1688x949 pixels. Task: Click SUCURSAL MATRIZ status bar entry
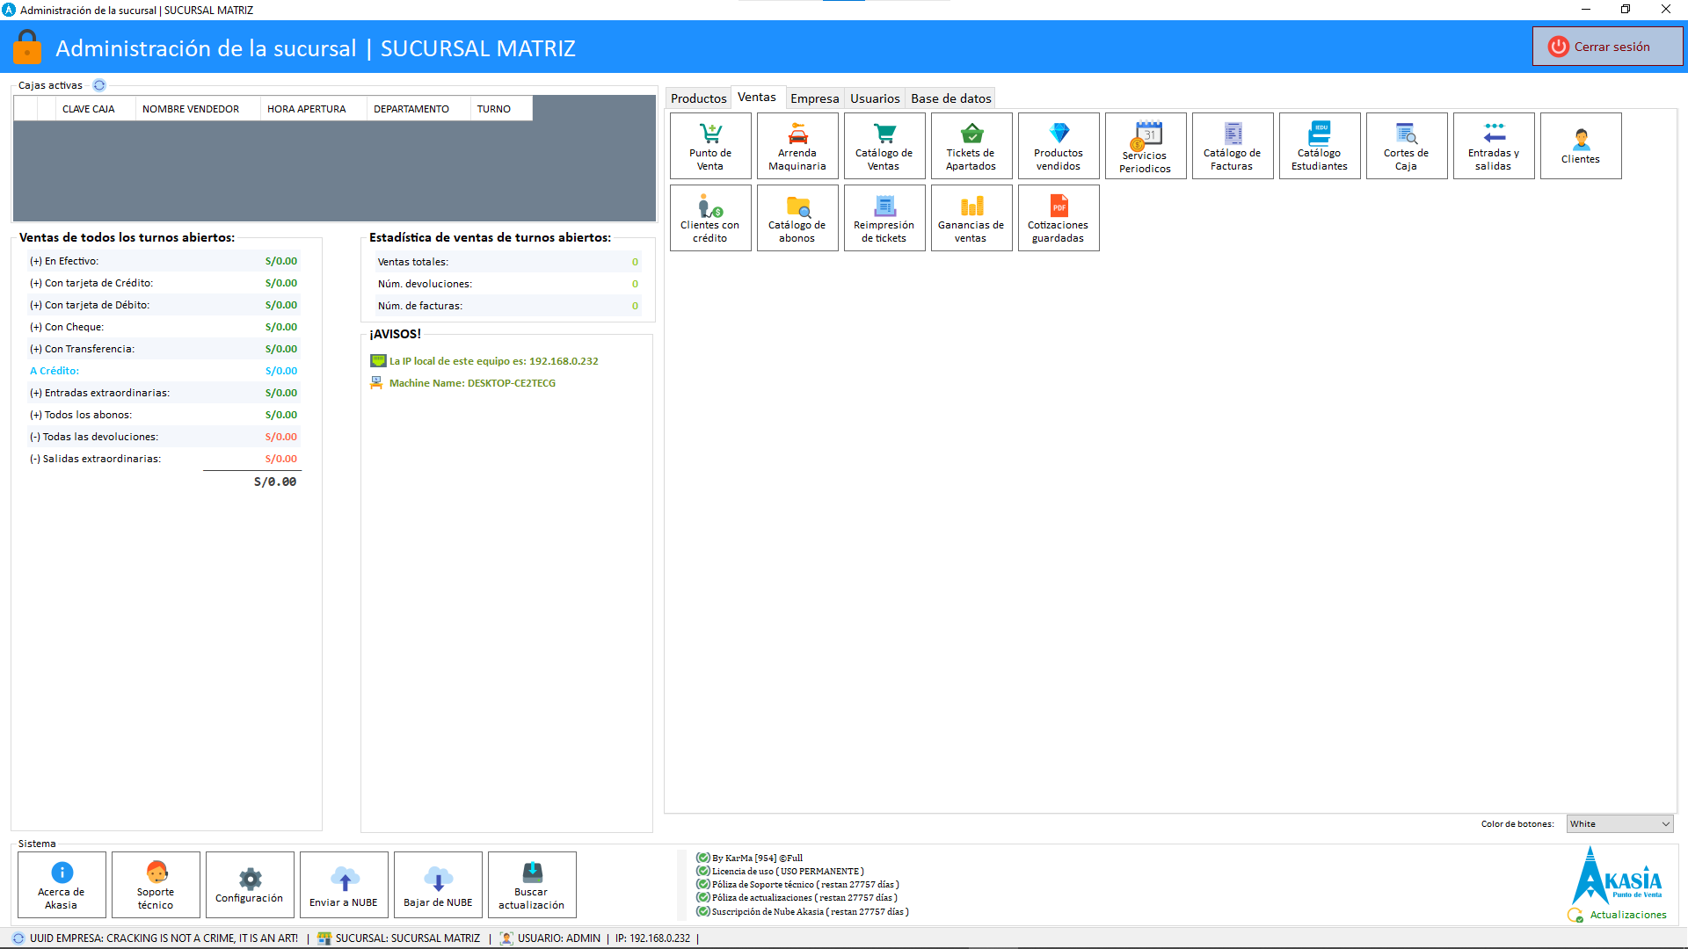(x=408, y=938)
